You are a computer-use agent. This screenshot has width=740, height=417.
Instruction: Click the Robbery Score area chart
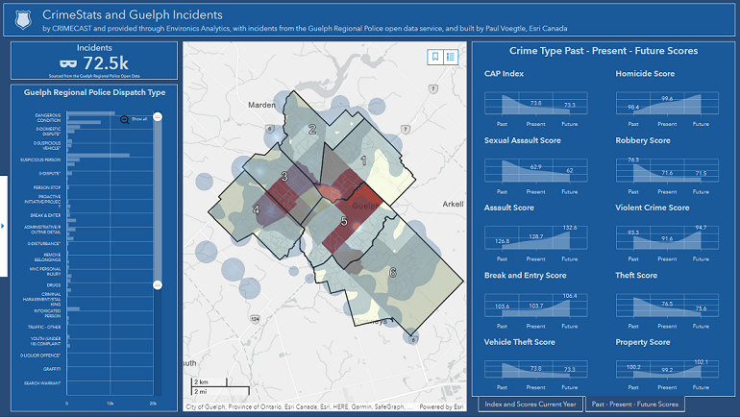(667, 171)
